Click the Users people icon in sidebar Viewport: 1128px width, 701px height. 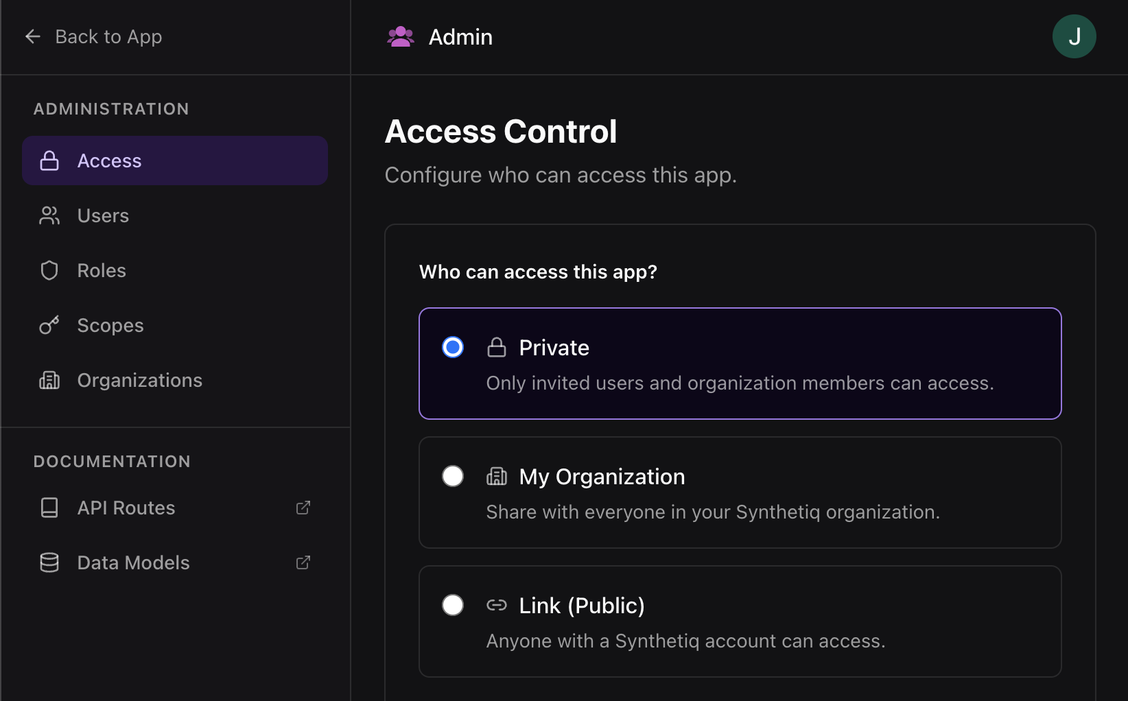click(x=49, y=215)
